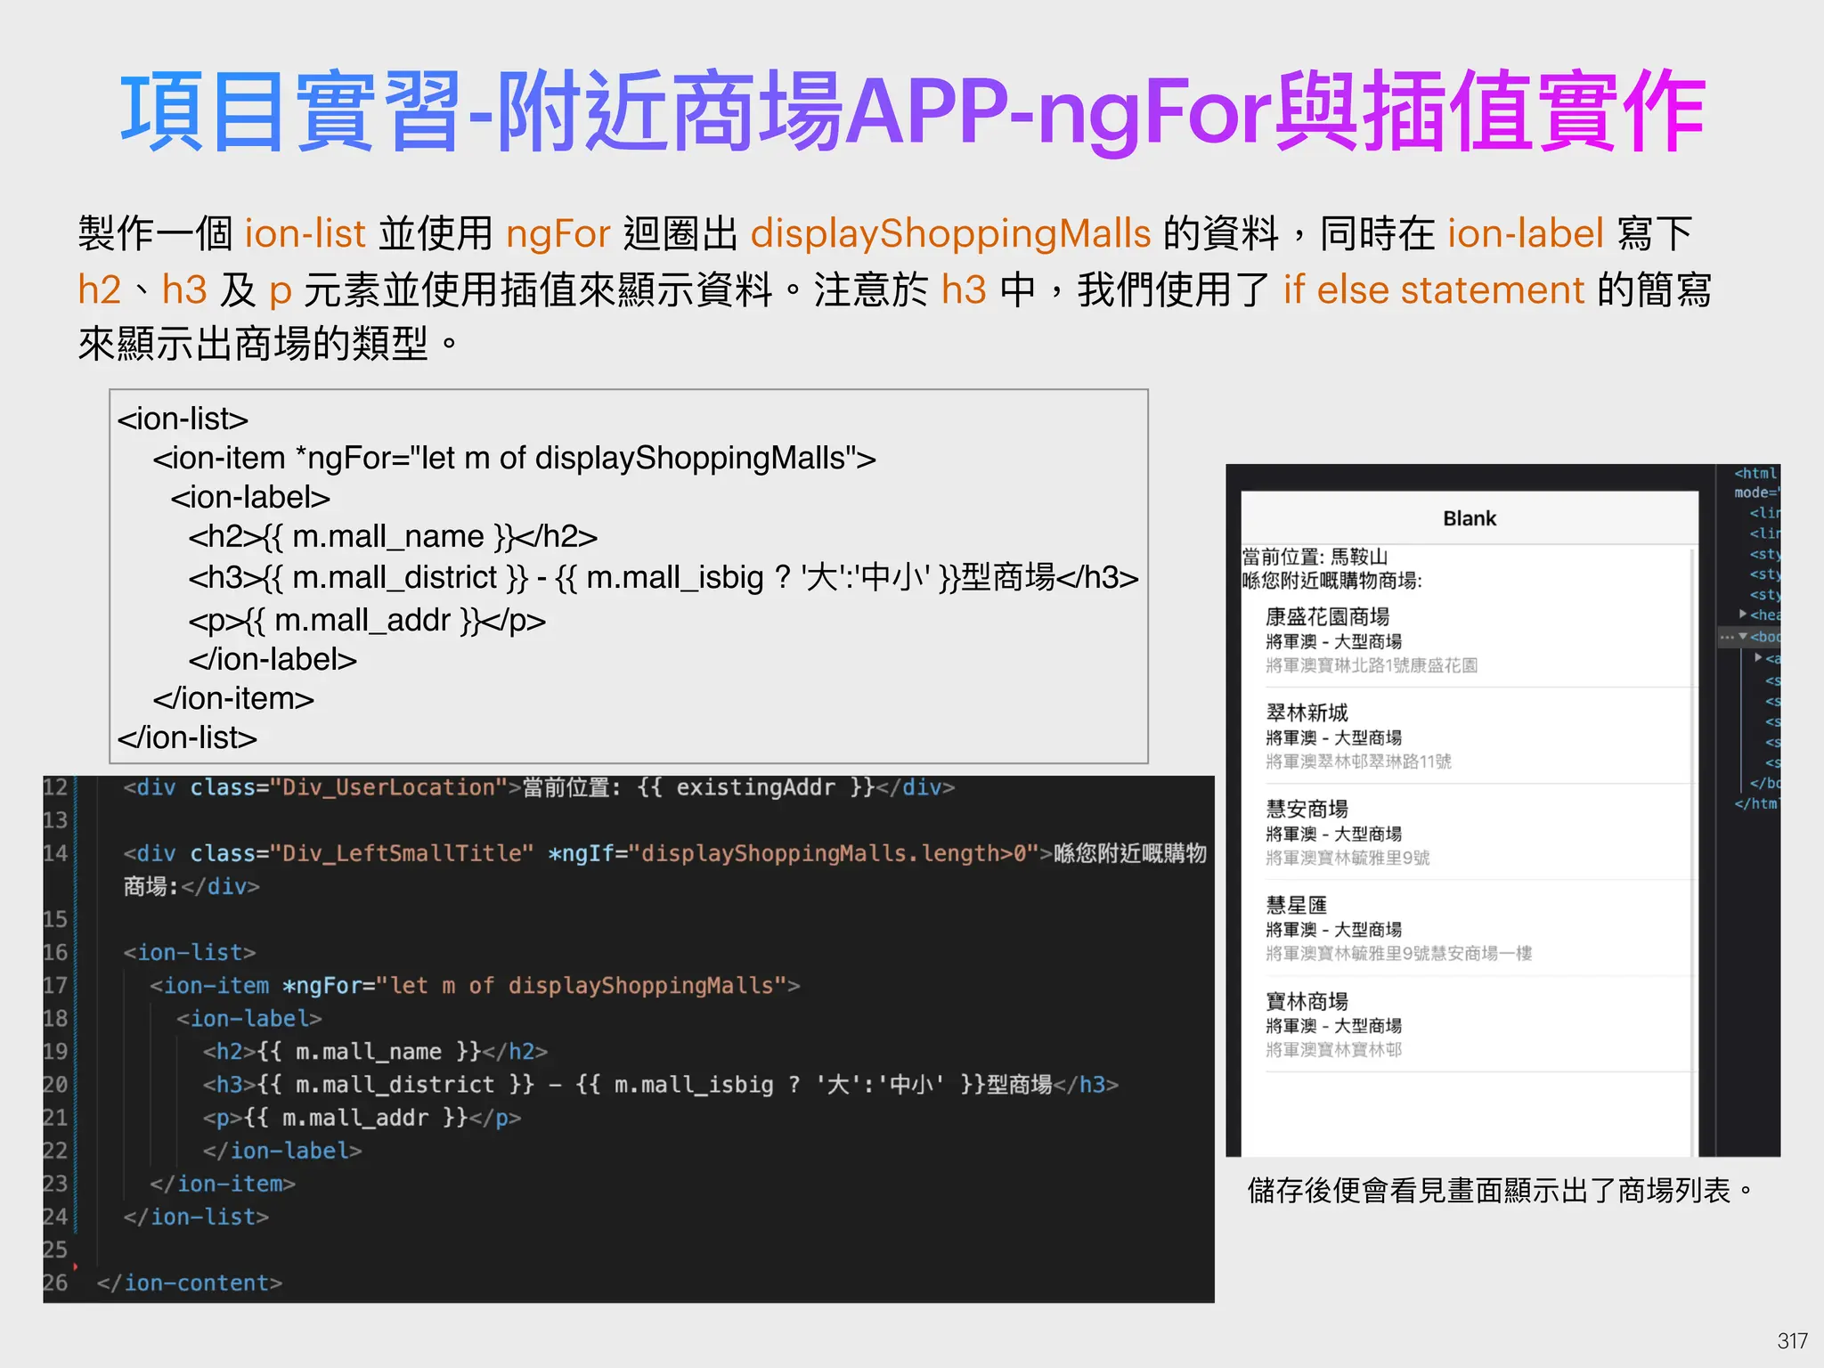
Task: Click line number 16 in the editor gutter
Action: [55, 952]
